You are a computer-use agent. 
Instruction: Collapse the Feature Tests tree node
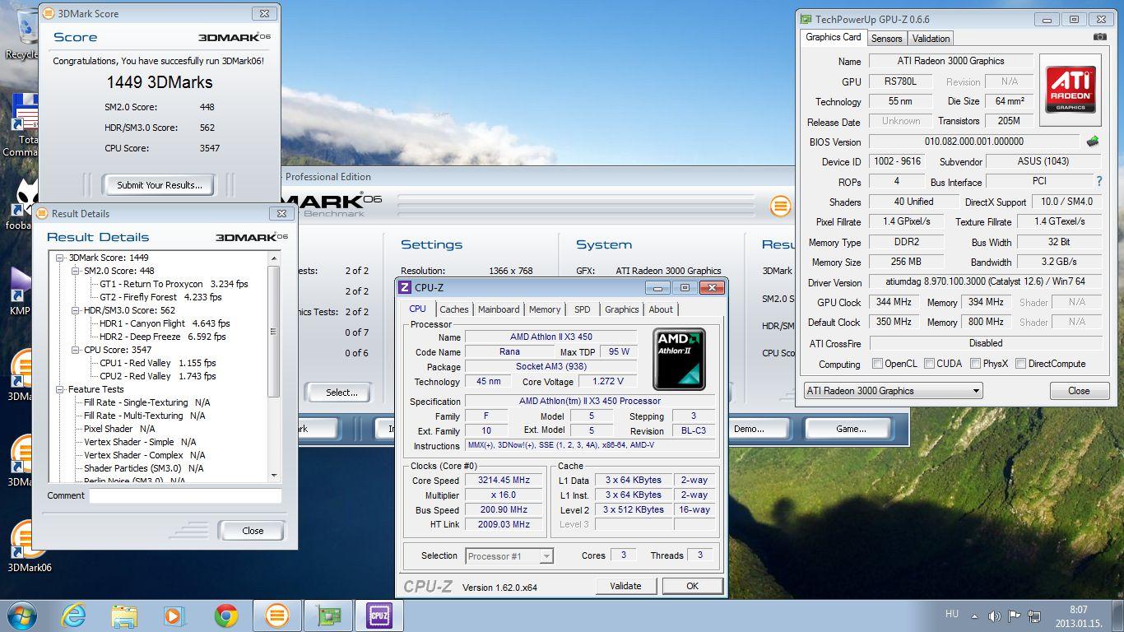[x=60, y=389]
